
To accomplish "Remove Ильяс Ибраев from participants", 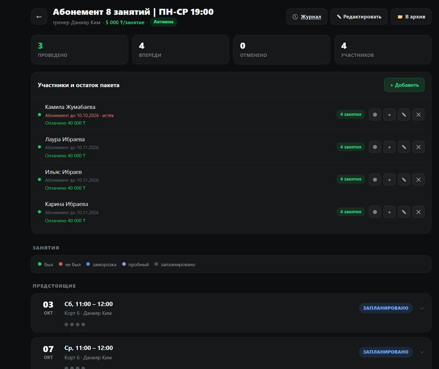I will [418, 179].
